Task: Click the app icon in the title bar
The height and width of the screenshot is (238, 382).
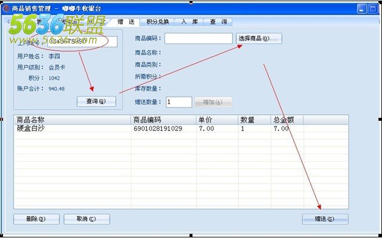Action: (6, 8)
